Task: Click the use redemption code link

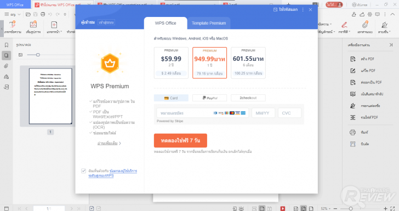Action: point(286,10)
